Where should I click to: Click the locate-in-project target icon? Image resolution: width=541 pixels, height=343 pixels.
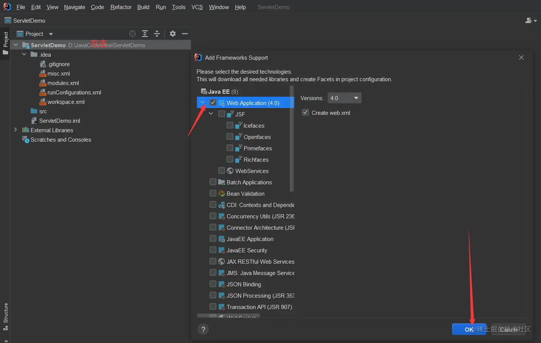pos(132,34)
